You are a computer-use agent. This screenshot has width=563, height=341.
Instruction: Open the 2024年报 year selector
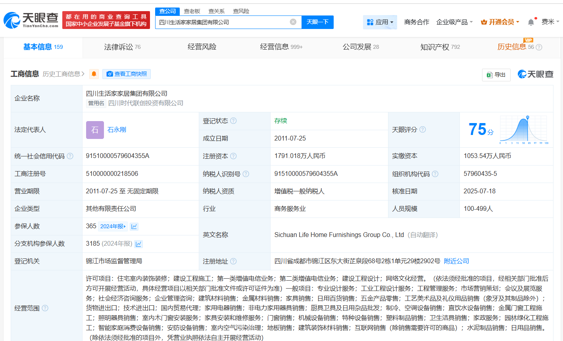click(x=113, y=226)
